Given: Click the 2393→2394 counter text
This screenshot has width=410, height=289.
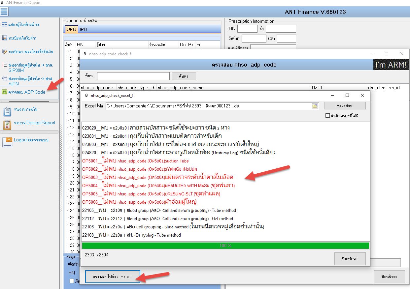Looking at the screenshot, I should [96, 255].
